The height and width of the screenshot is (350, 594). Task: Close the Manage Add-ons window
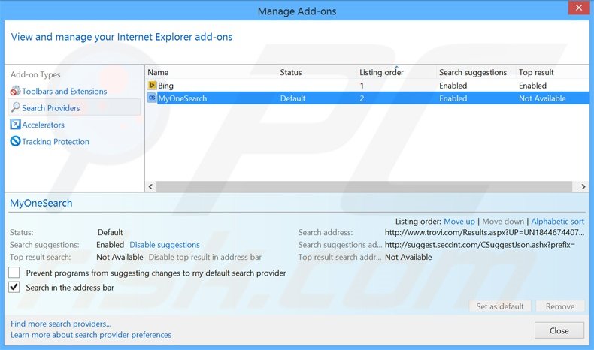(x=578, y=8)
